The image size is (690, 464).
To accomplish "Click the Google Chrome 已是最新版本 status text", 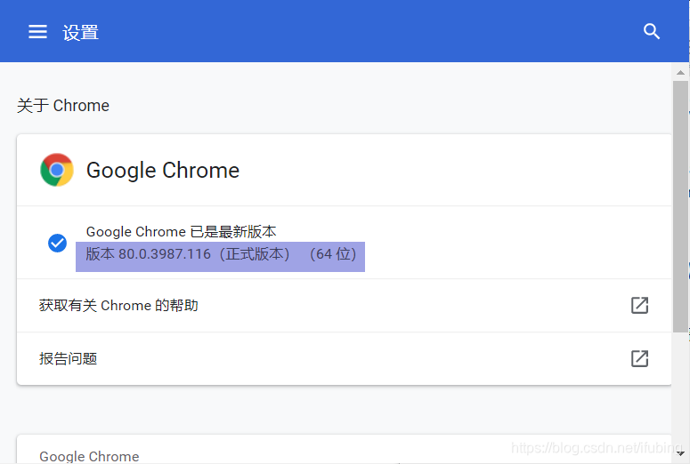I will tap(181, 232).
